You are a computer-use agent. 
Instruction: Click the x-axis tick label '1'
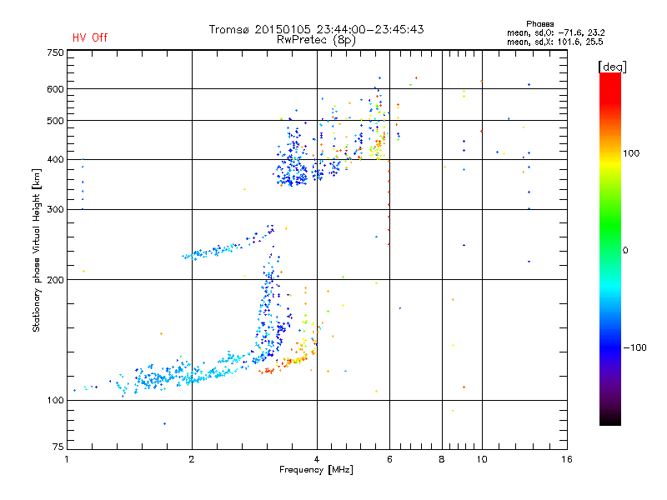[67, 459]
